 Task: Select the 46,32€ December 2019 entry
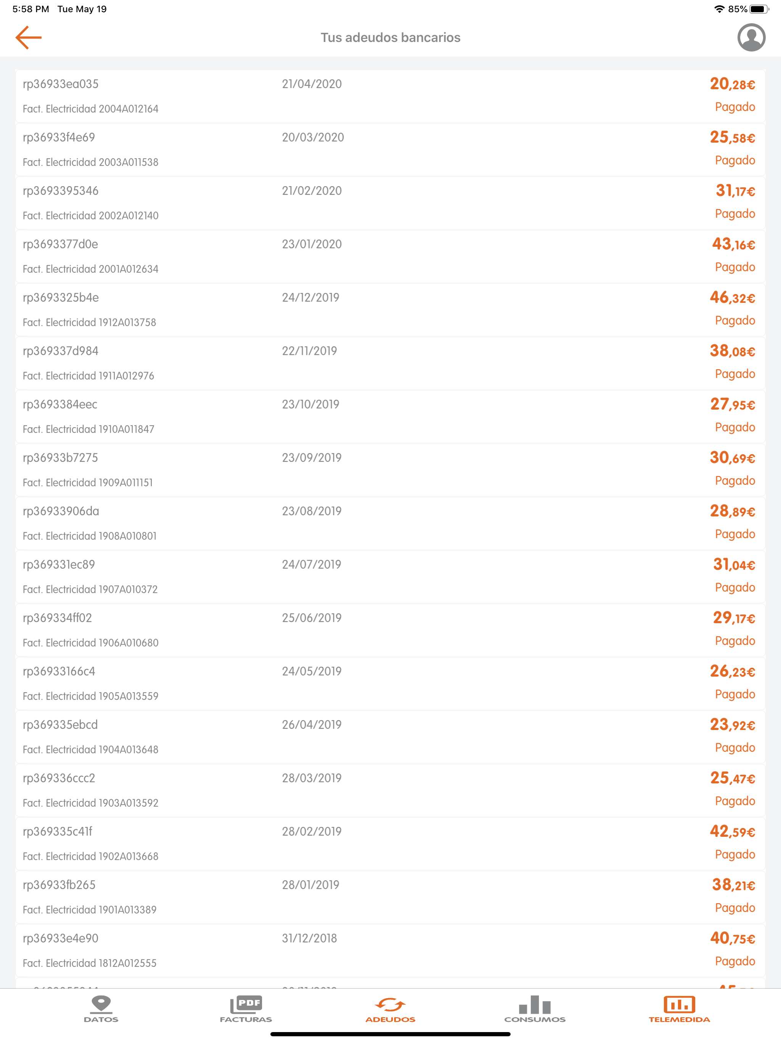pyautogui.click(x=390, y=310)
